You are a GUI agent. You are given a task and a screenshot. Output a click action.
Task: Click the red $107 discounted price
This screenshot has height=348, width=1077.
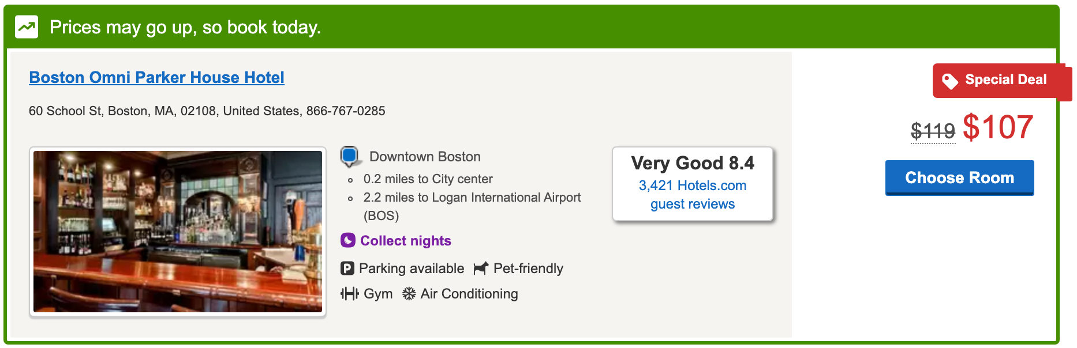(998, 127)
